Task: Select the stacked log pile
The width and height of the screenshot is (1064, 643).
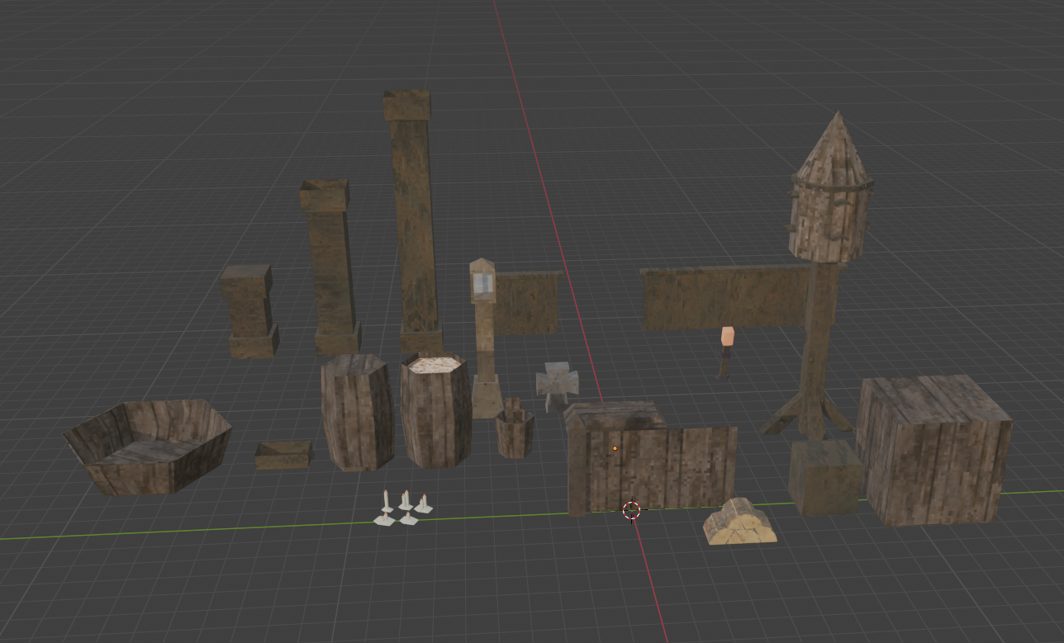Action: point(739,522)
